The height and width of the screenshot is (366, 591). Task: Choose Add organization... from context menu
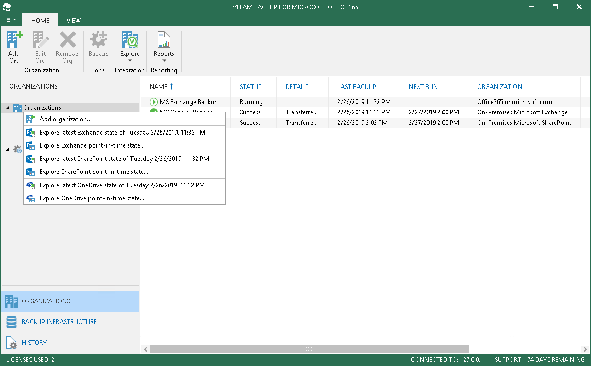click(124, 119)
